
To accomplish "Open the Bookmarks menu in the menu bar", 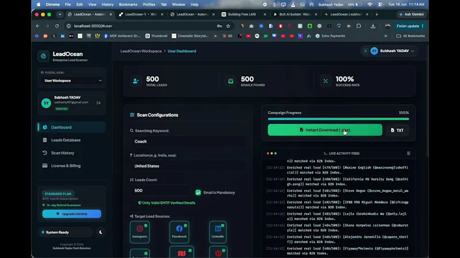I will coord(128,5).
